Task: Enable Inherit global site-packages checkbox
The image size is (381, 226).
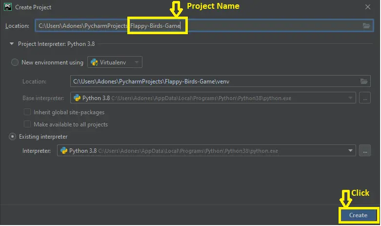Action: coord(27,112)
